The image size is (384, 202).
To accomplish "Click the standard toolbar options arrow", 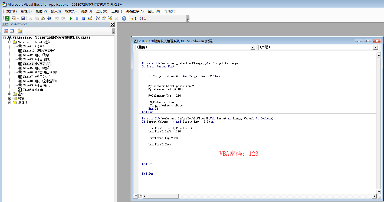I will point(188,19).
